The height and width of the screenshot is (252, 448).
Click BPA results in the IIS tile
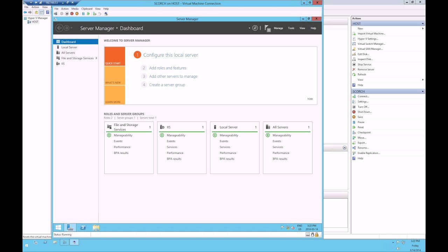174,159
